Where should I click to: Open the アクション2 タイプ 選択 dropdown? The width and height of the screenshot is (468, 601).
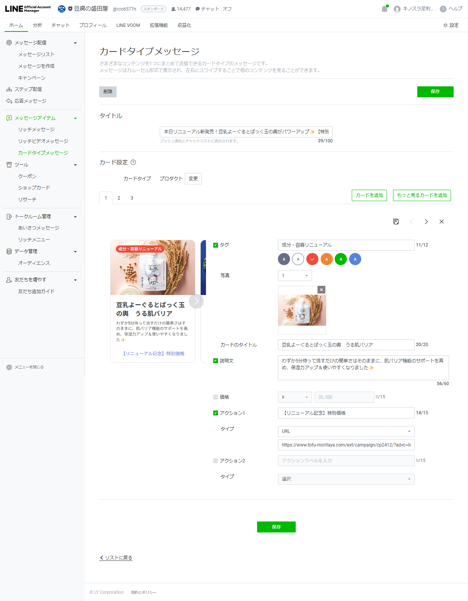point(346,479)
